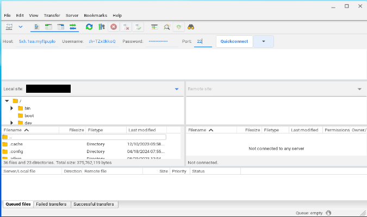Click the Username input field
This screenshot has height=217, width=367.
102,41
